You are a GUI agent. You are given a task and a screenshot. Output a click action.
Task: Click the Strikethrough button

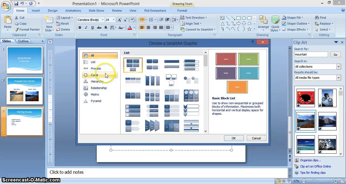coord(99,28)
